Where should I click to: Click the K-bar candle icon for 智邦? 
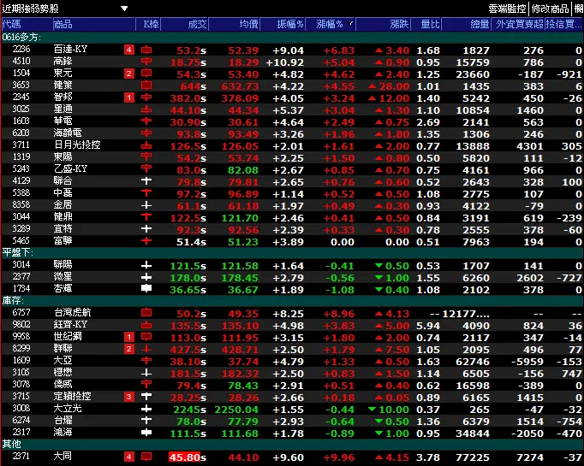(146, 97)
